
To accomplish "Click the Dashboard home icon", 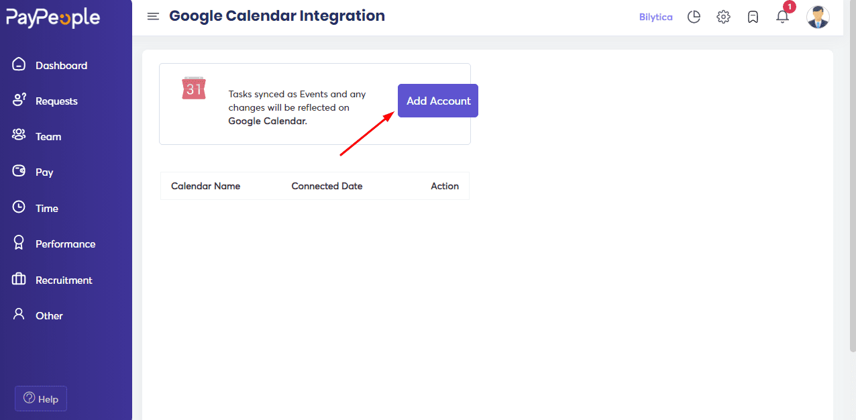I will point(19,64).
